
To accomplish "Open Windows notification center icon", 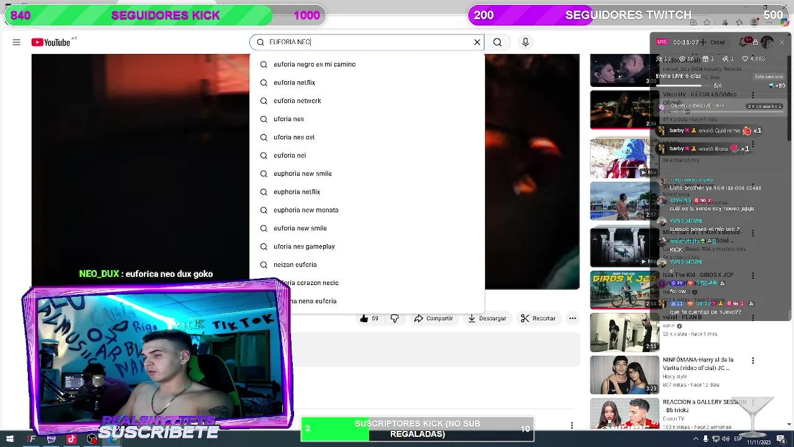I will point(781,439).
